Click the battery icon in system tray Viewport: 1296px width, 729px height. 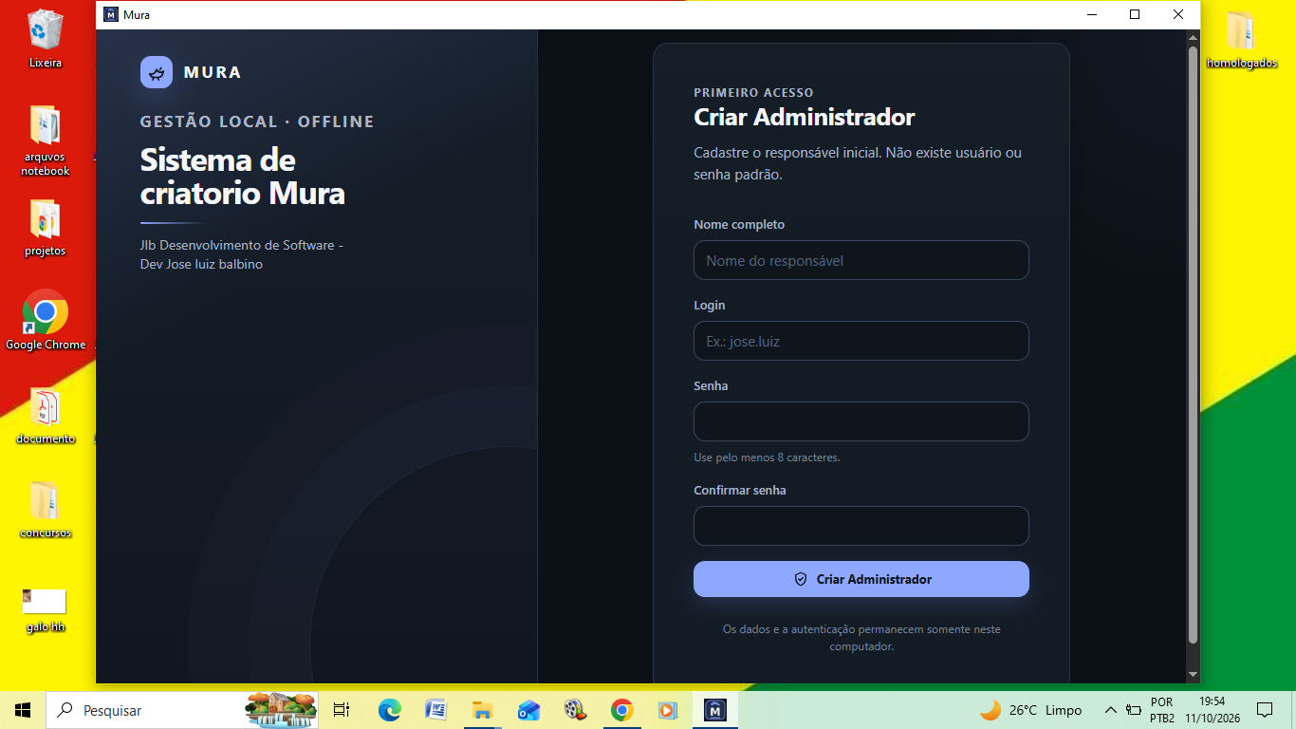1134,710
